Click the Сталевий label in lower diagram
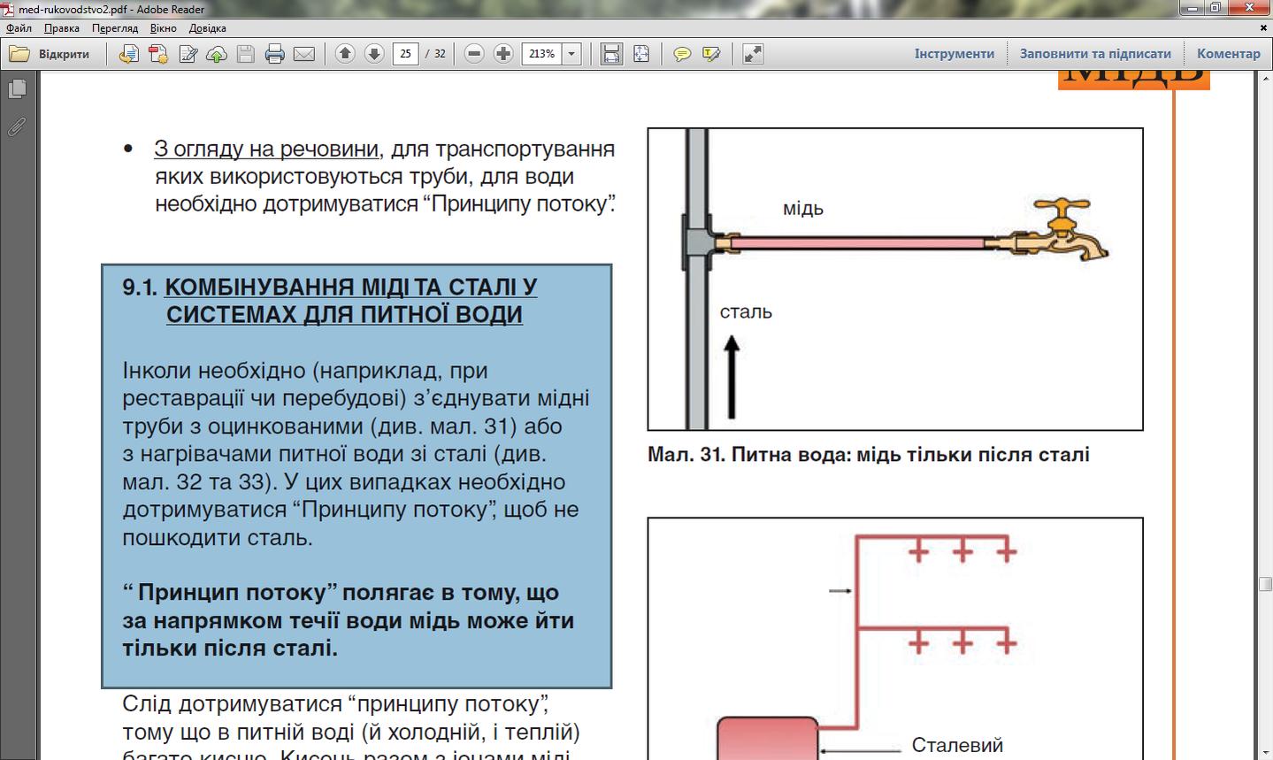Screen dimensions: 1273x760 coord(957,746)
